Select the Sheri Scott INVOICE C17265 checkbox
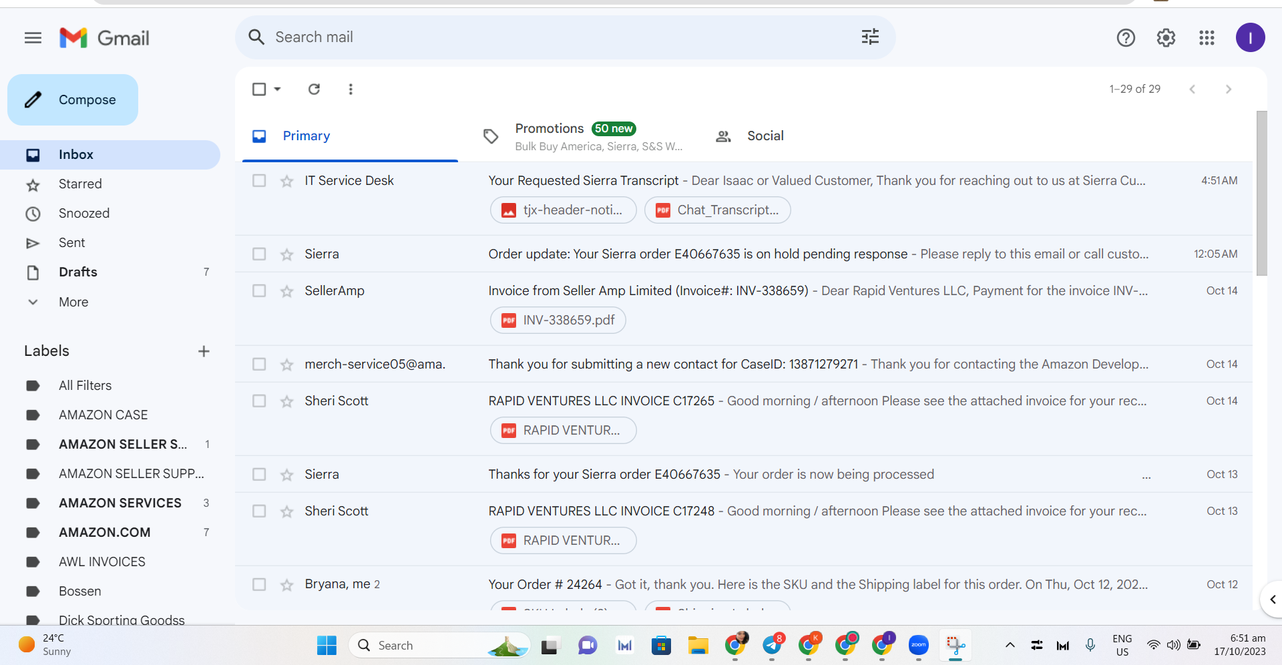The image size is (1282, 665). (259, 401)
